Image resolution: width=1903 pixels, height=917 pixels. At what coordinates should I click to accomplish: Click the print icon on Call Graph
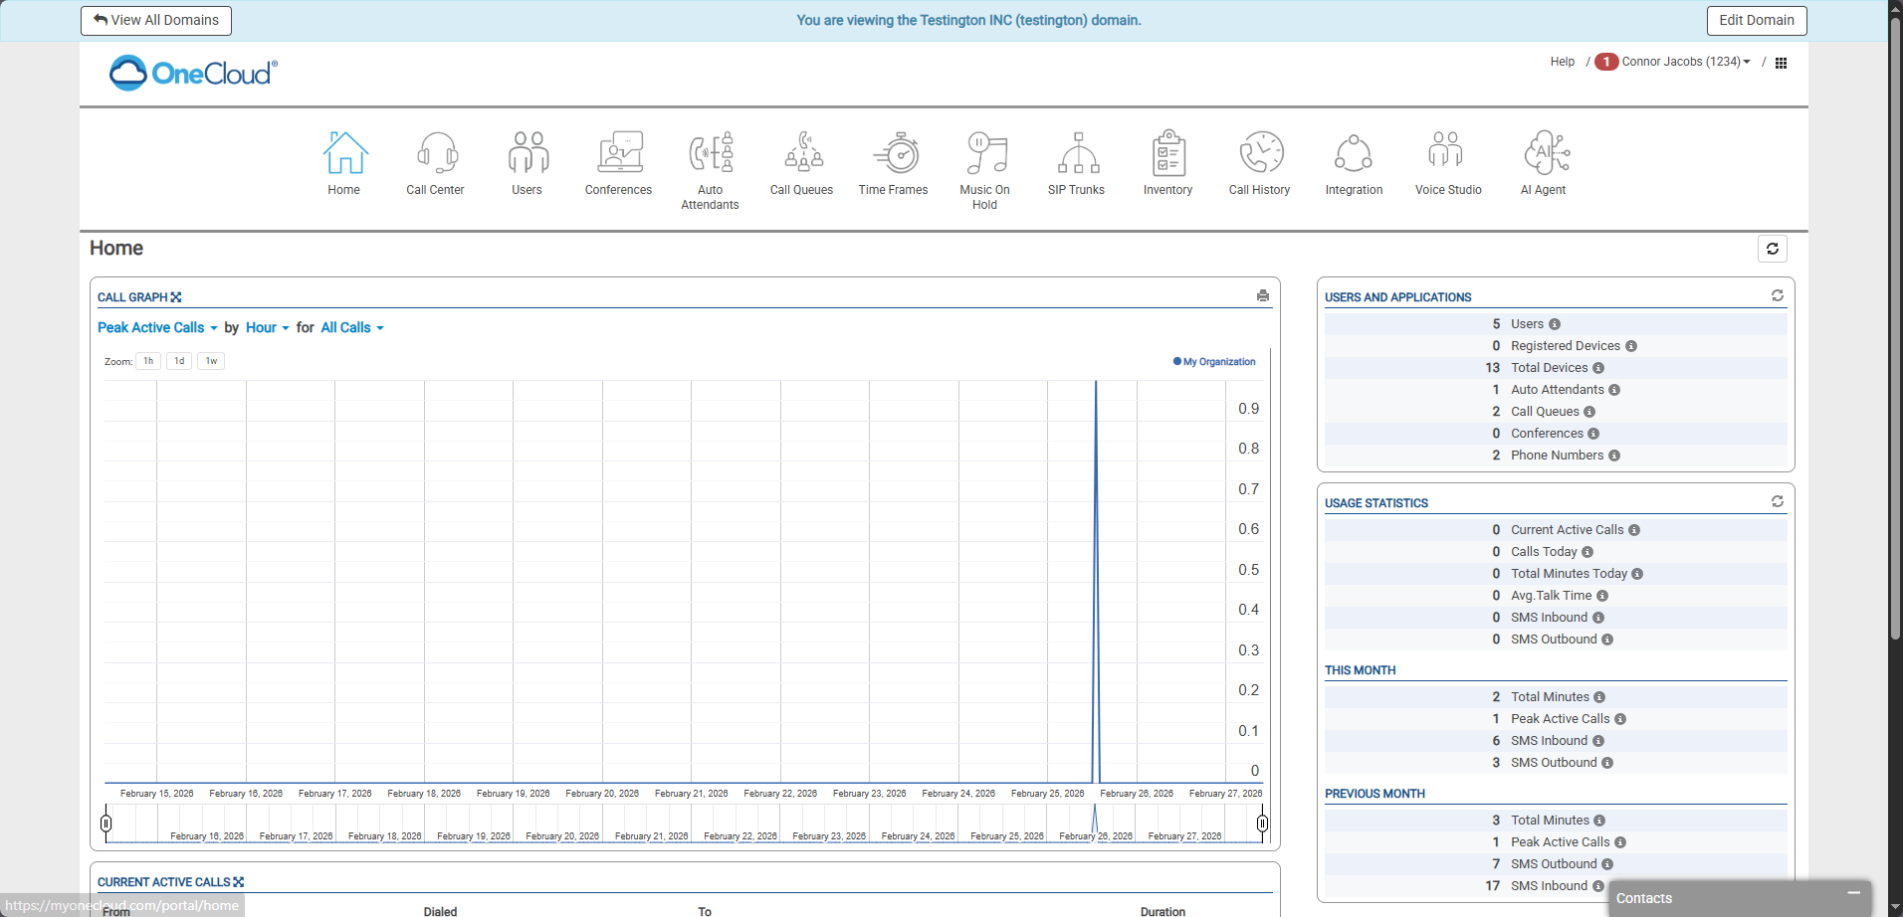point(1263,295)
